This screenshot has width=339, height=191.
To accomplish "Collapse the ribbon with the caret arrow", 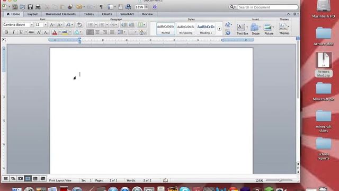I will click(x=288, y=14).
